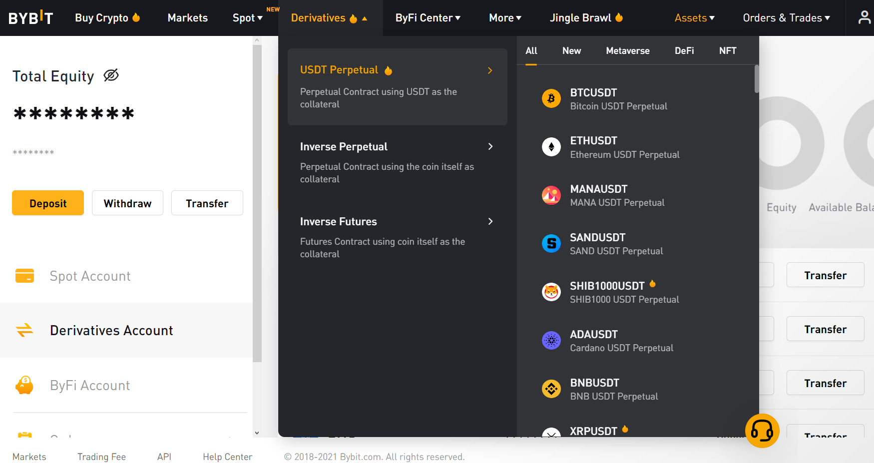Click the contract list scrollbar thumb

pos(757,79)
